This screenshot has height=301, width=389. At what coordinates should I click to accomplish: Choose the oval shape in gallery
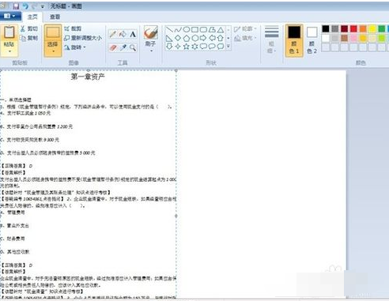pyautogui.click(x=187, y=29)
